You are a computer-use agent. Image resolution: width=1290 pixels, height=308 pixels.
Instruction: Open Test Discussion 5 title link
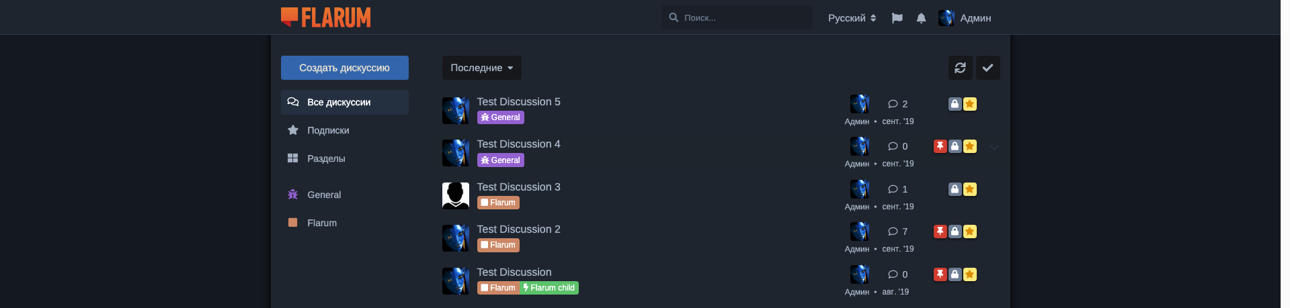(518, 102)
